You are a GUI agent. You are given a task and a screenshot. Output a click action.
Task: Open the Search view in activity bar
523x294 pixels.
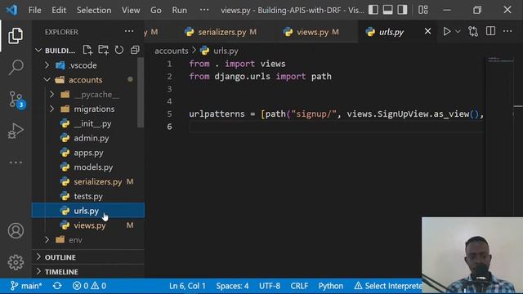[x=16, y=67]
